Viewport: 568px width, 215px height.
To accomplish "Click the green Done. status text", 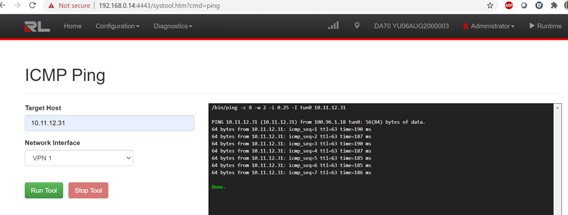I will 219,187.
